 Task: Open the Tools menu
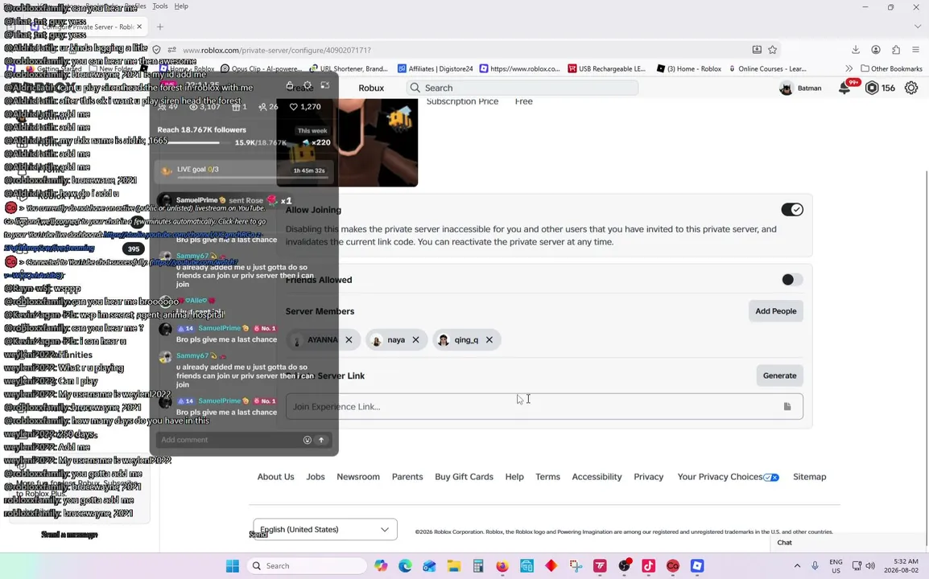coord(160,6)
